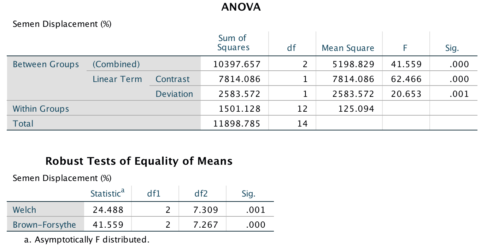487x251 pixels.
Task: Click the Total sum of squares 11898.785
Action: tap(237, 124)
